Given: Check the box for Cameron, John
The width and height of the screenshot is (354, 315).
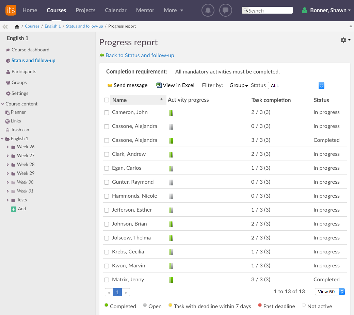Looking at the screenshot, I should tap(107, 113).
